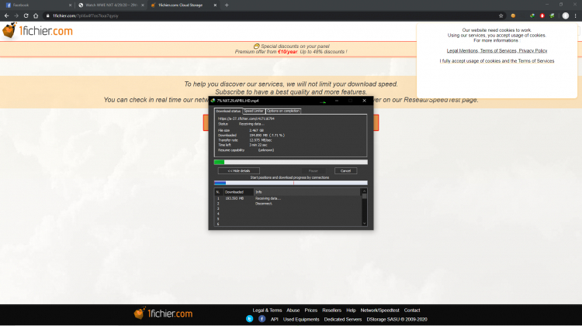Viewport: 582px width, 326px height.
Task: Open the green extension icon beside the profile divider
Action: tap(552, 15)
